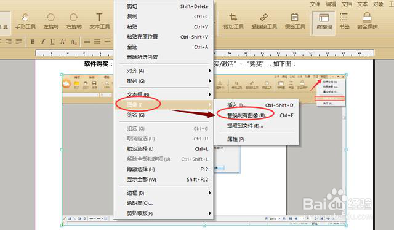
Task: Toggle underline formatting (U)
Action: click(x=52, y=42)
